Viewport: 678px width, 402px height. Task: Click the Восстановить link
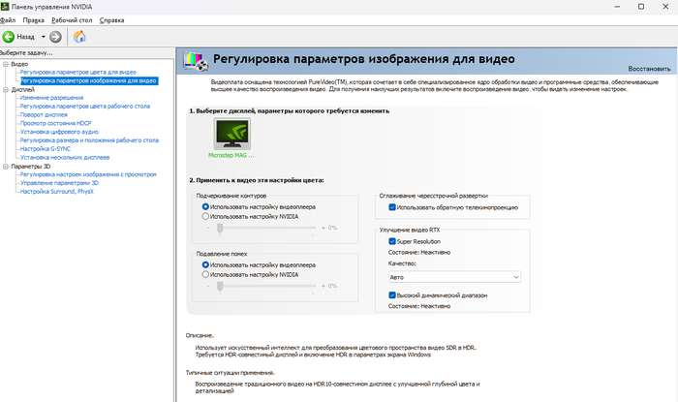point(648,70)
